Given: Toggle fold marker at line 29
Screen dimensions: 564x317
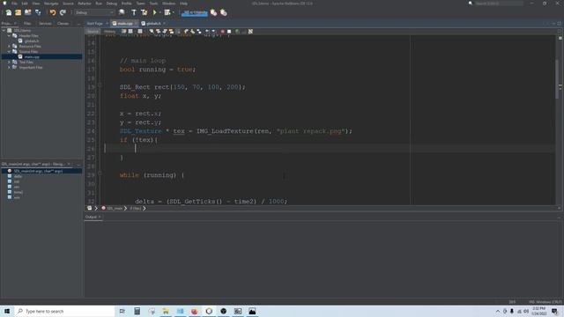Looking at the screenshot, I should click(100, 173).
